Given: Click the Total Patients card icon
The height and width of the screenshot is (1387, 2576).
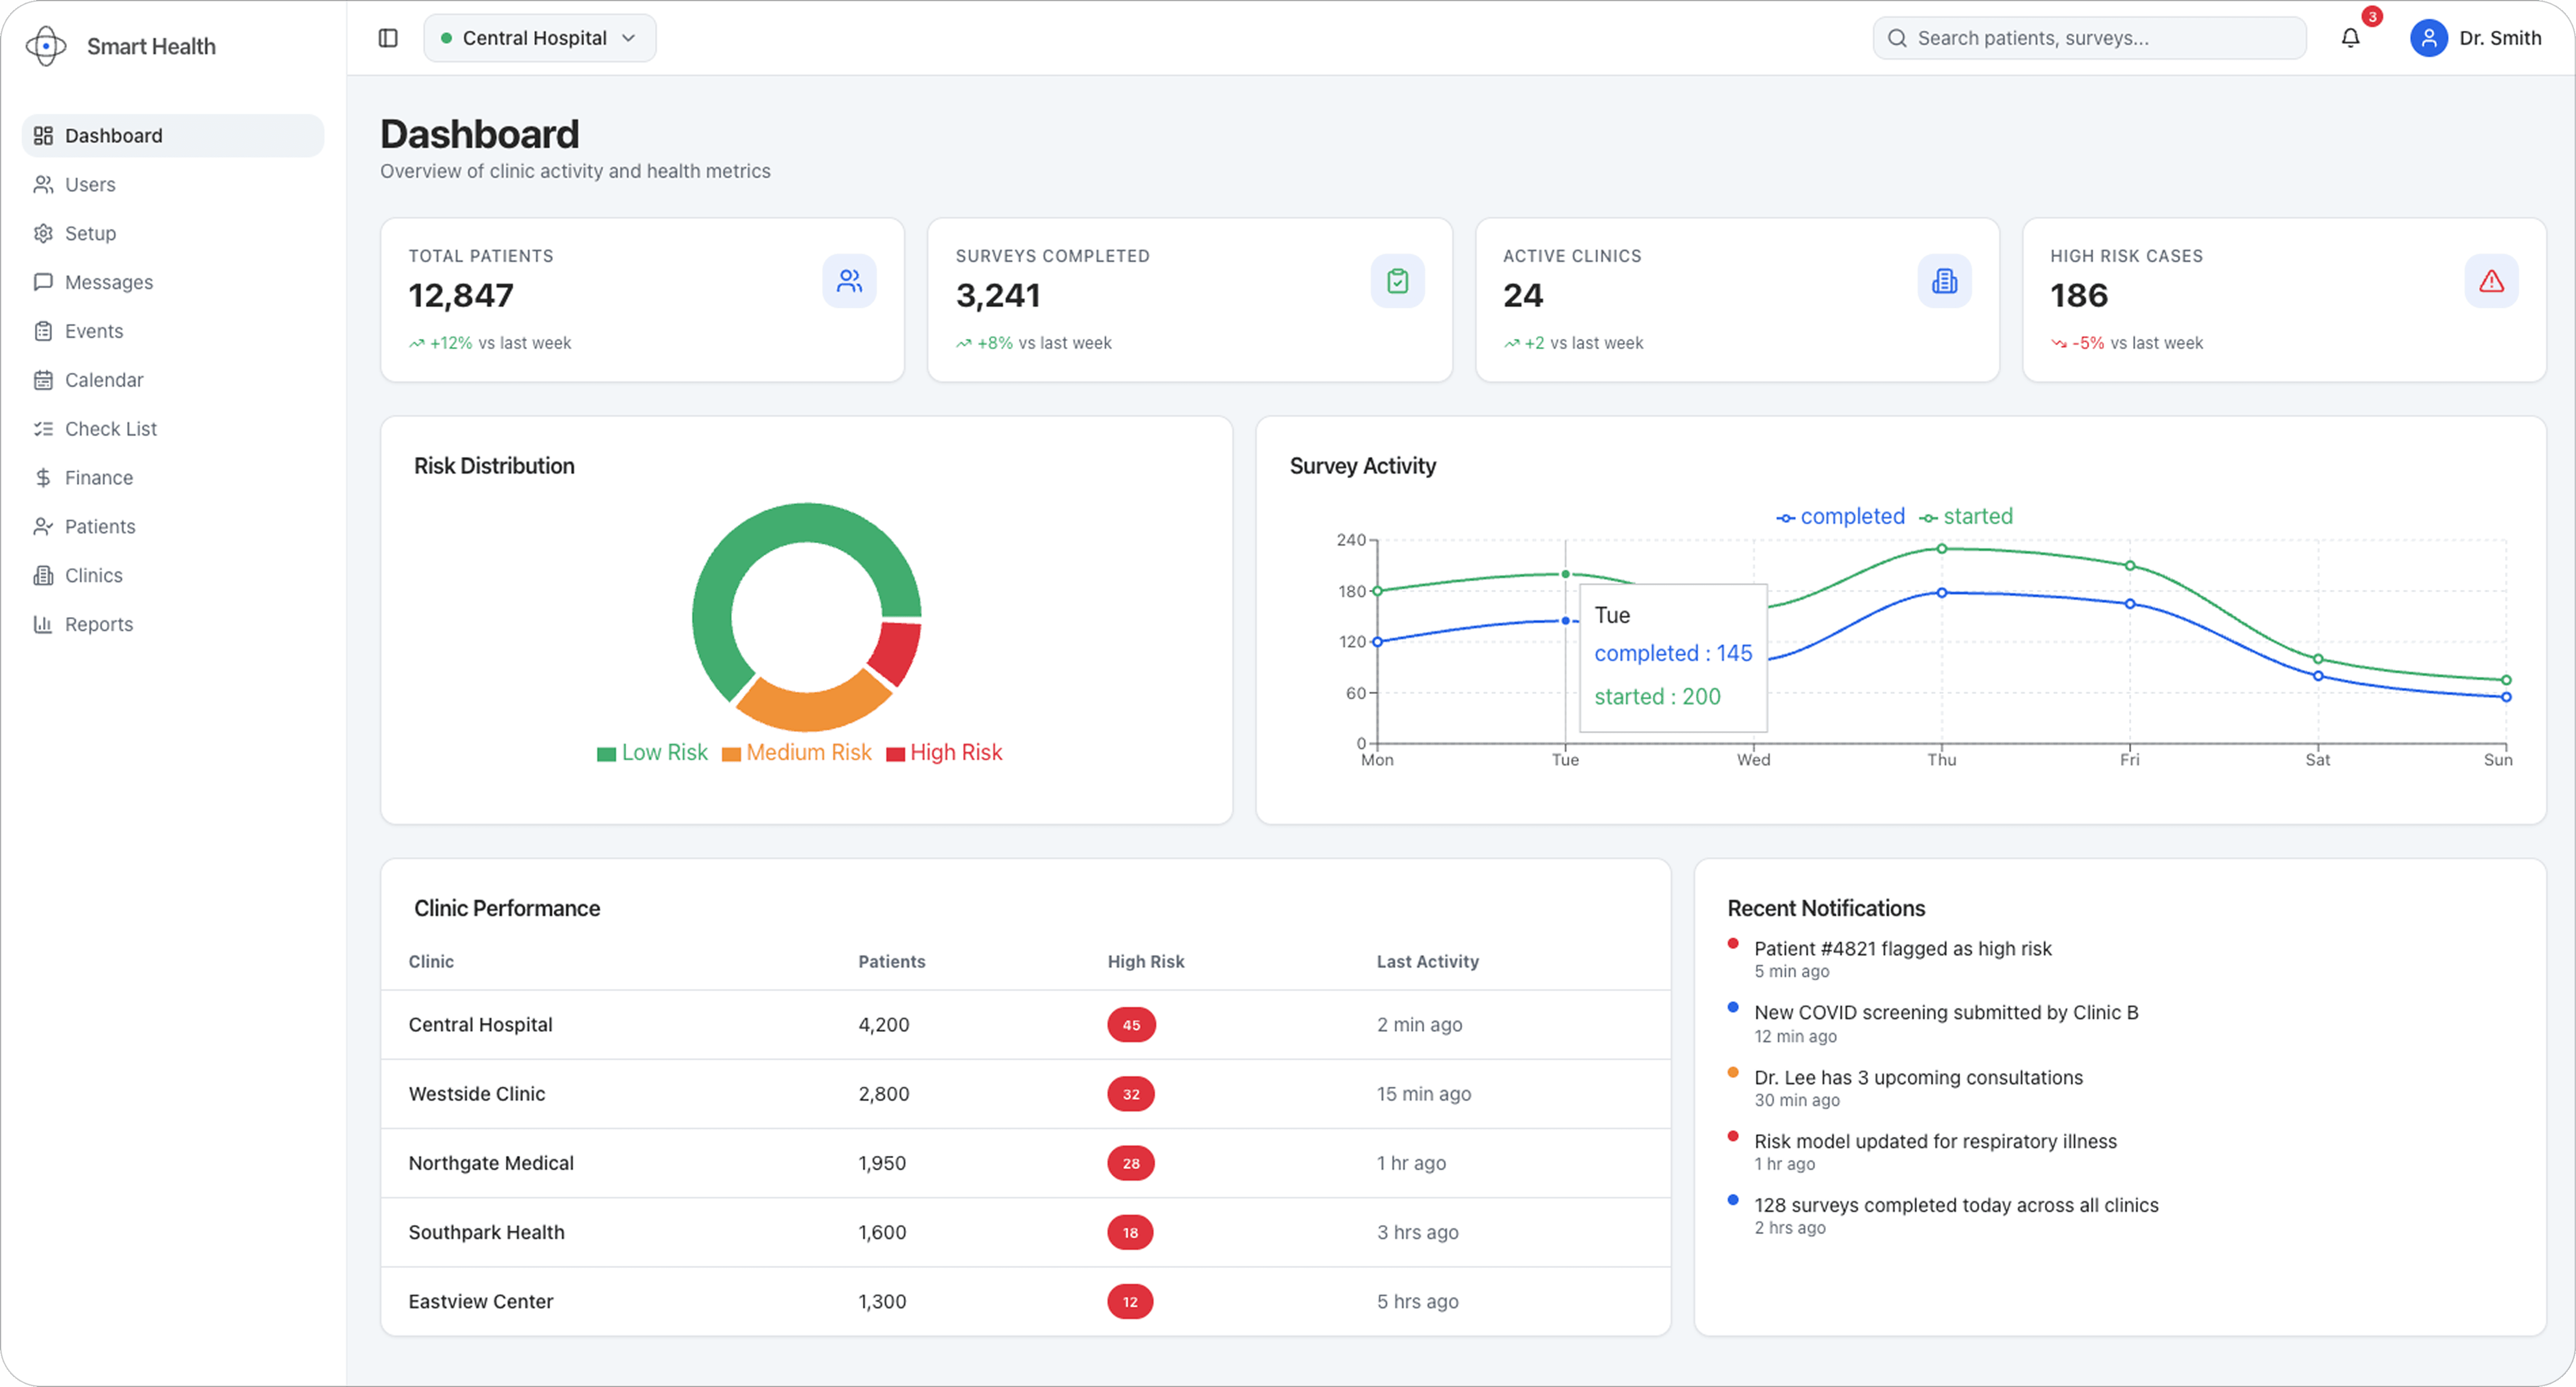Looking at the screenshot, I should (x=849, y=281).
